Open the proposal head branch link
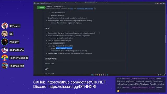The height and width of the screenshot is (94, 167). click(85, 9)
